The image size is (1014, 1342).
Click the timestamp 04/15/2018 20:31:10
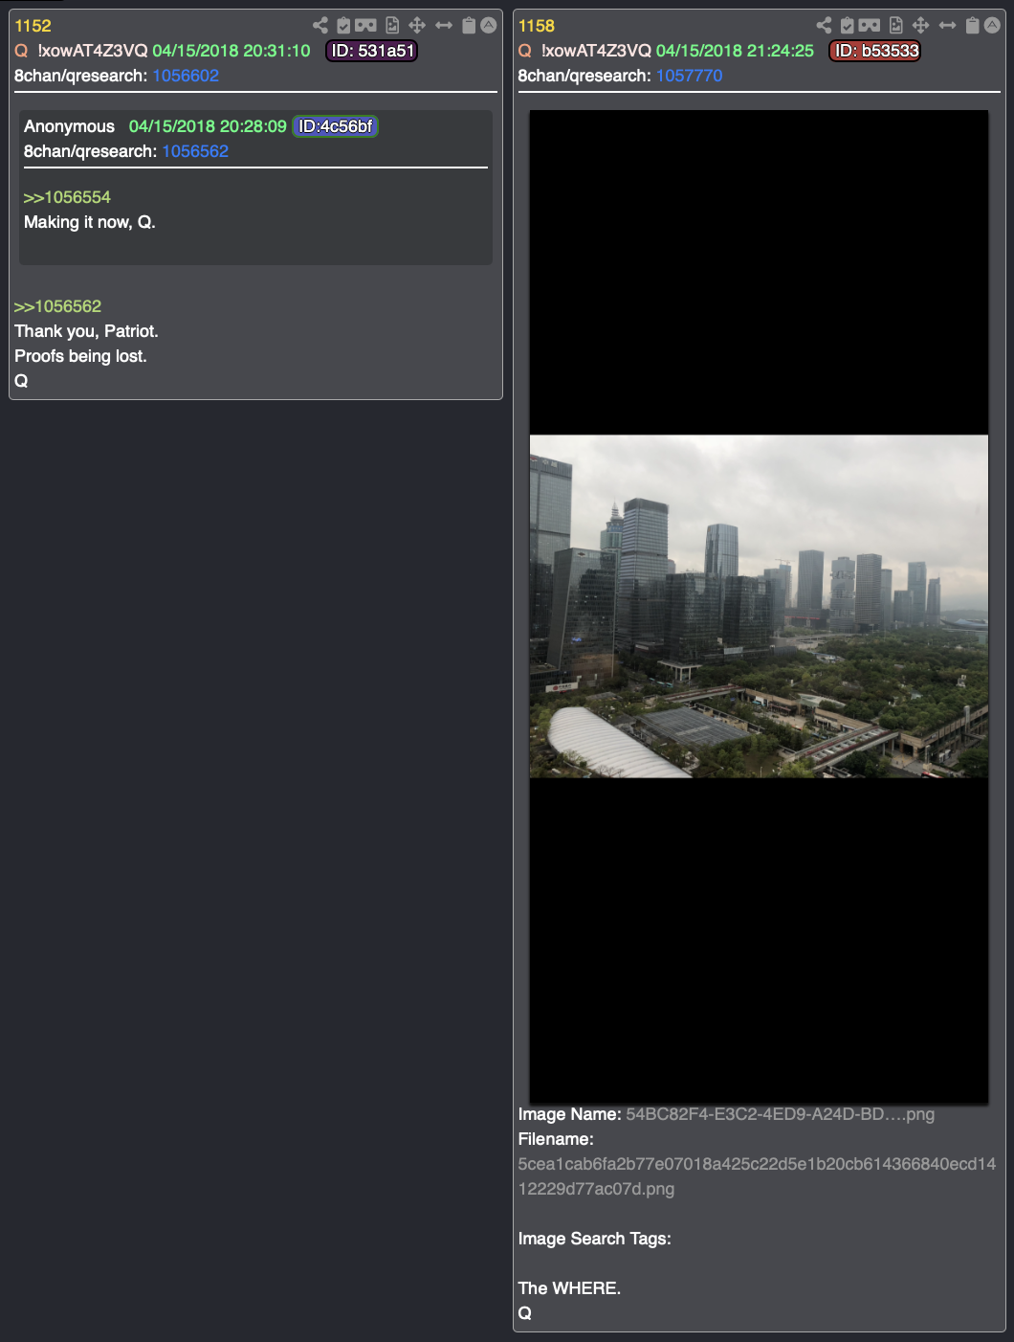[231, 51]
